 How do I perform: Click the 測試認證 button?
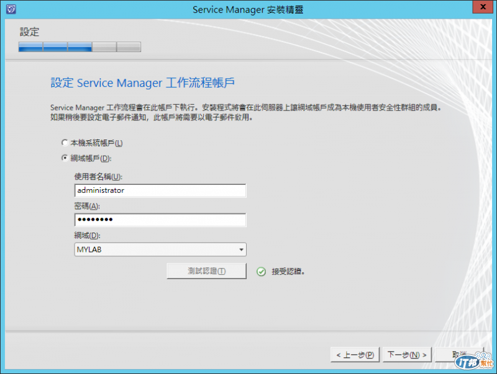tap(206, 271)
